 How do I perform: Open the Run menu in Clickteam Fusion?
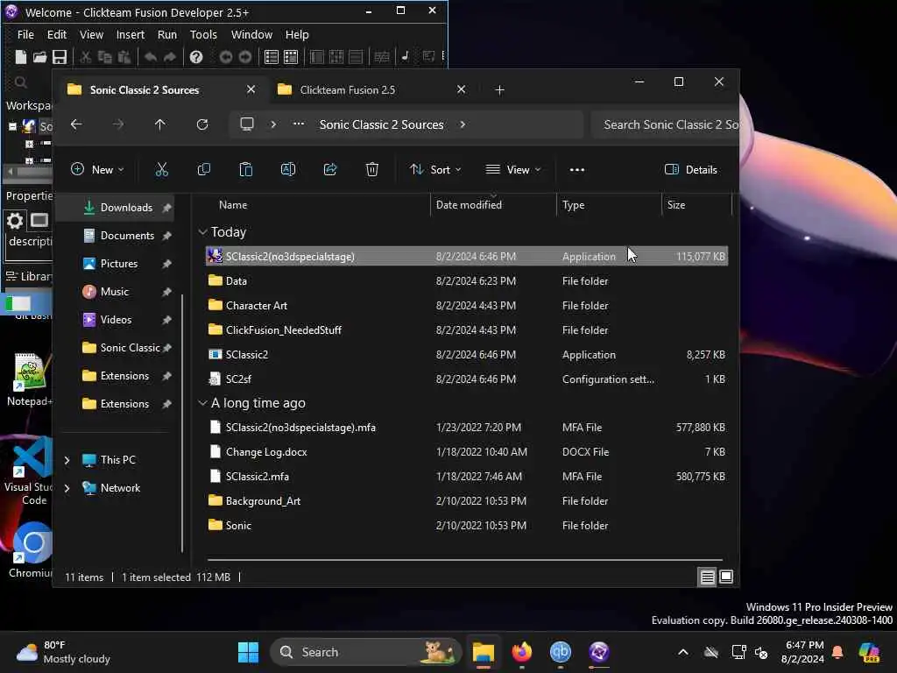click(167, 34)
